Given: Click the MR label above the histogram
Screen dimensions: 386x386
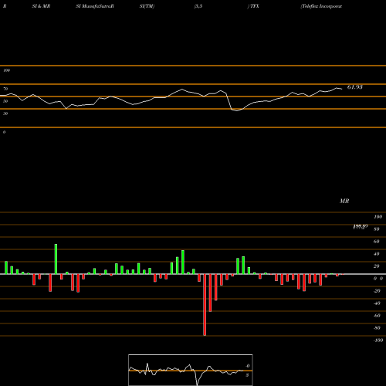Looking at the screenshot, I should pyautogui.click(x=344, y=201).
